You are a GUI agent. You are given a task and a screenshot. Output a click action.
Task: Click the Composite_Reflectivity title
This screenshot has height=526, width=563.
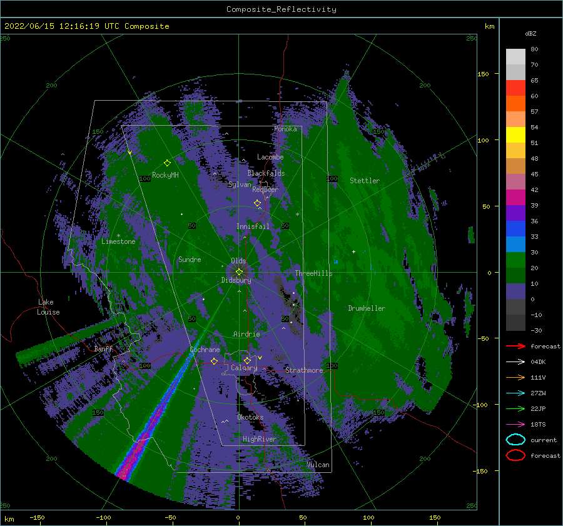pyautogui.click(x=281, y=9)
